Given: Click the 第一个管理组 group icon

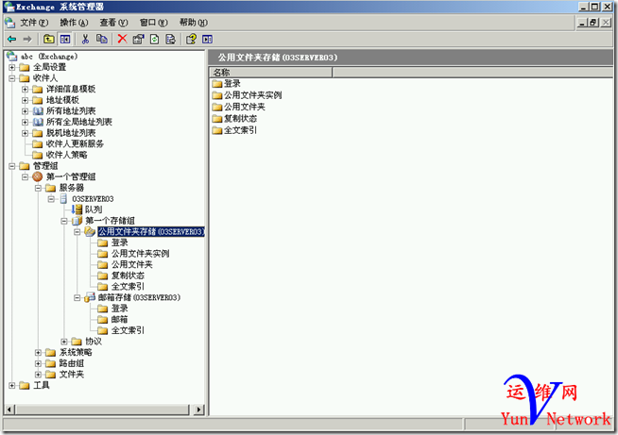Looking at the screenshot, I should click(38, 176).
